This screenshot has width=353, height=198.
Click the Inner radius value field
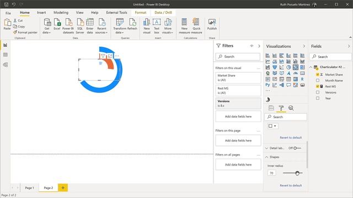(x=271, y=173)
